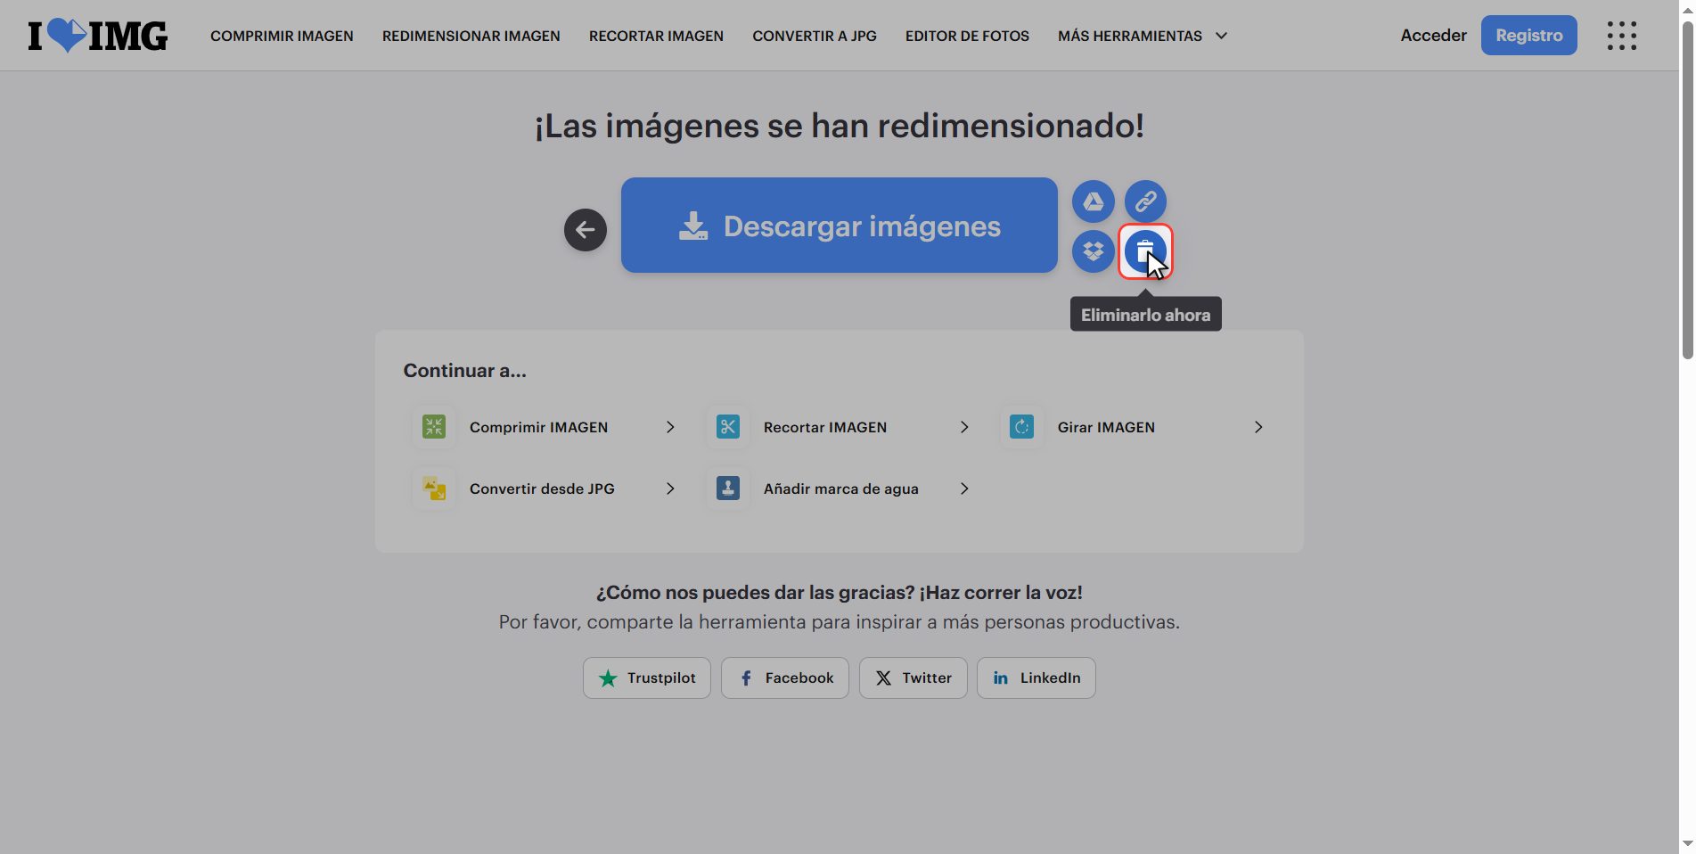This screenshot has width=1696, height=854.
Task: Click the Comprimir IMAGEN green icon
Action: point(434,427)
